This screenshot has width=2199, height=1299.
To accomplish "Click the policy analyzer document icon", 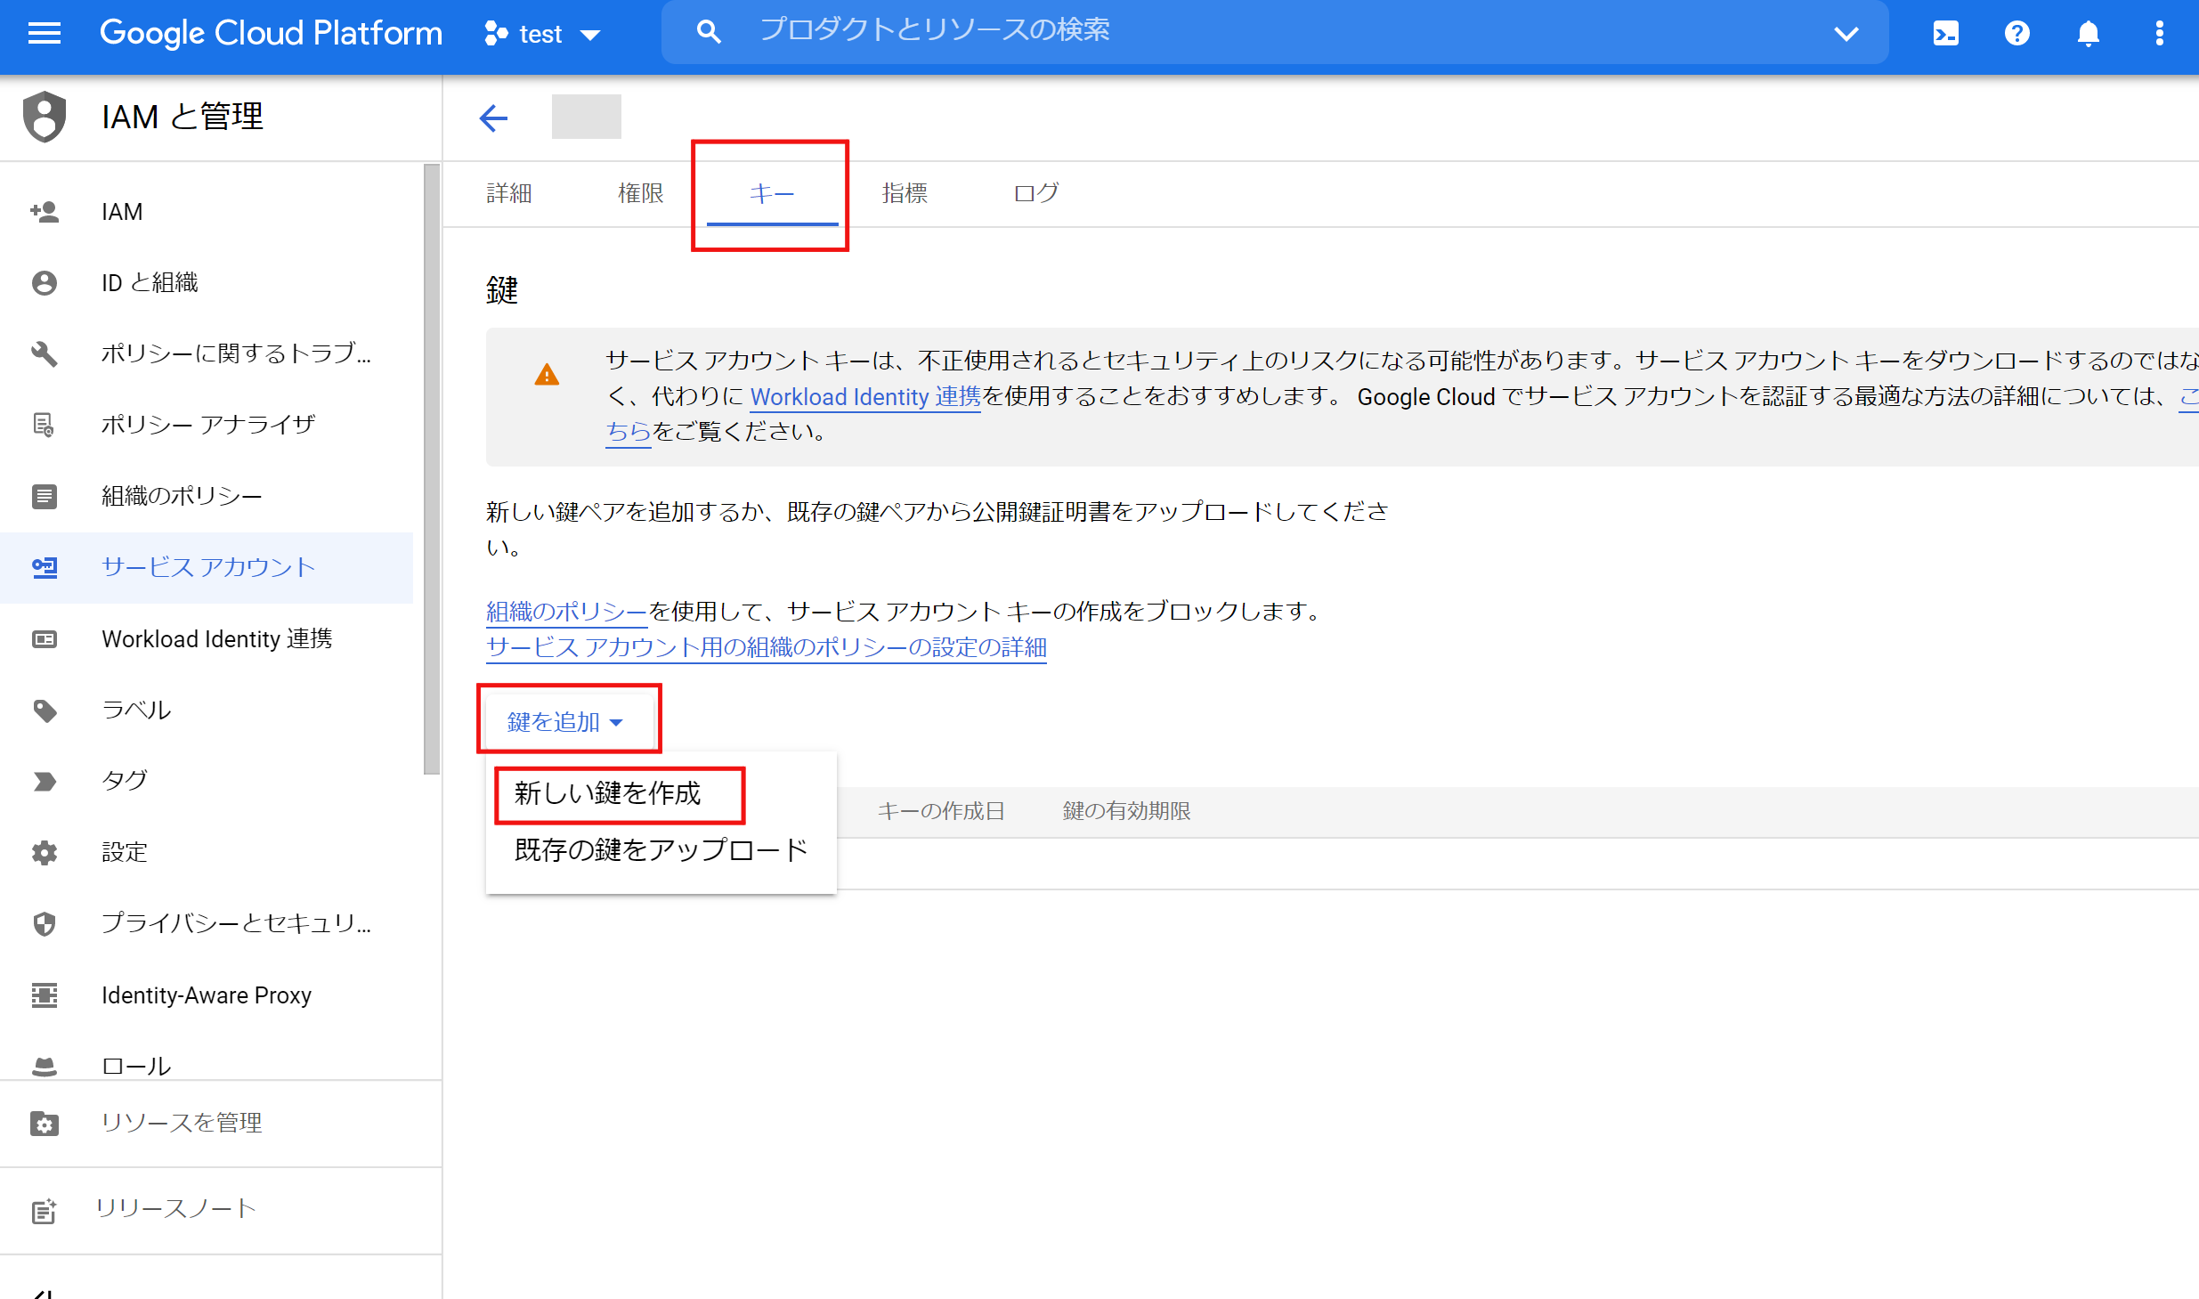I will pyautogui.click(x=45, y=426).
